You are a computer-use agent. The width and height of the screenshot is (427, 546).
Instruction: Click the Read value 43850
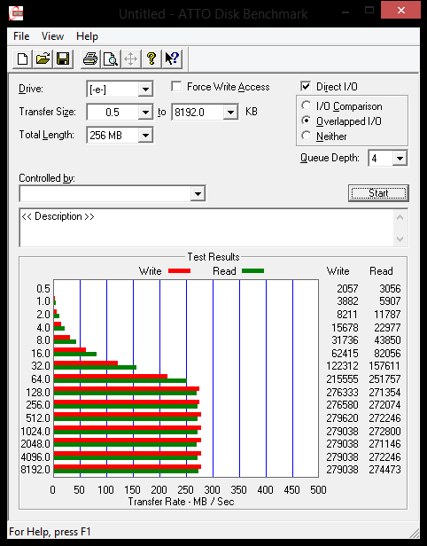point(387,340)
